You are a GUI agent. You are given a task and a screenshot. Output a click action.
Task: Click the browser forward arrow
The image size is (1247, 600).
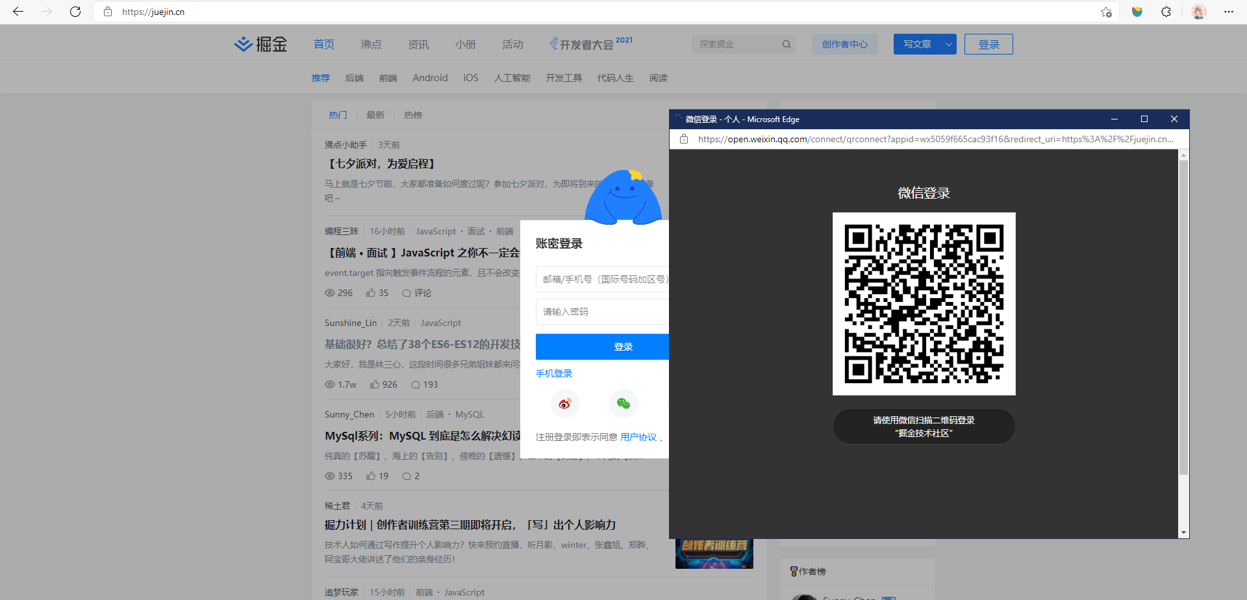tap(47, 12)
